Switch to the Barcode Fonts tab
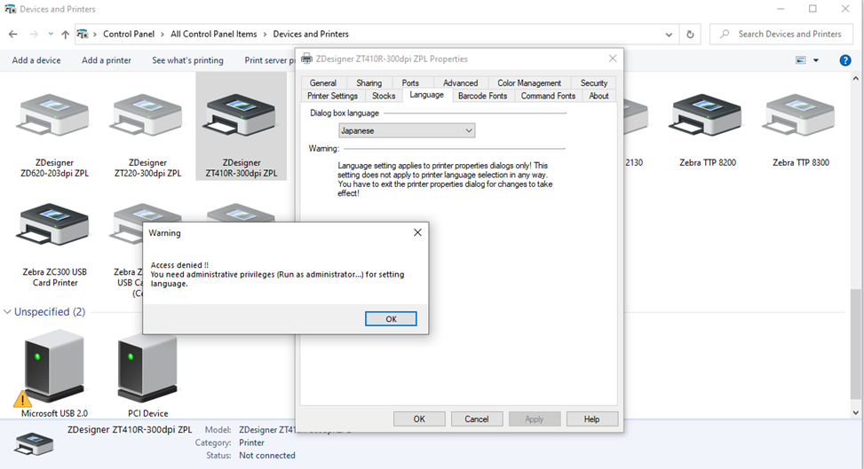The height and width of the screenshot is (469, 864). (x=482, y=96)
